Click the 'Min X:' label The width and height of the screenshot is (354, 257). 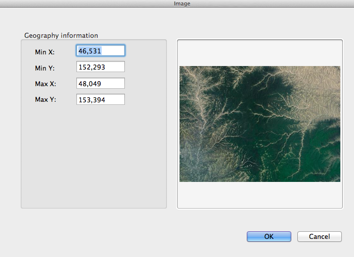45,52
